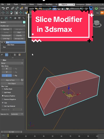Viewport: 104px width, 139px height.
Task: Toggle visibility eye of Slice modifier
Action: (2, 42)
